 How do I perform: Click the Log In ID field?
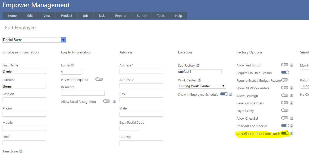71,72
